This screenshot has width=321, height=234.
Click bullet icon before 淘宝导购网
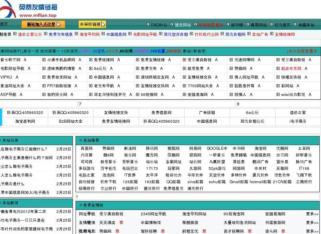pos(76,34)
